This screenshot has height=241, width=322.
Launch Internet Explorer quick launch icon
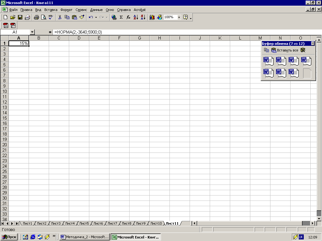tap(33, 237)
